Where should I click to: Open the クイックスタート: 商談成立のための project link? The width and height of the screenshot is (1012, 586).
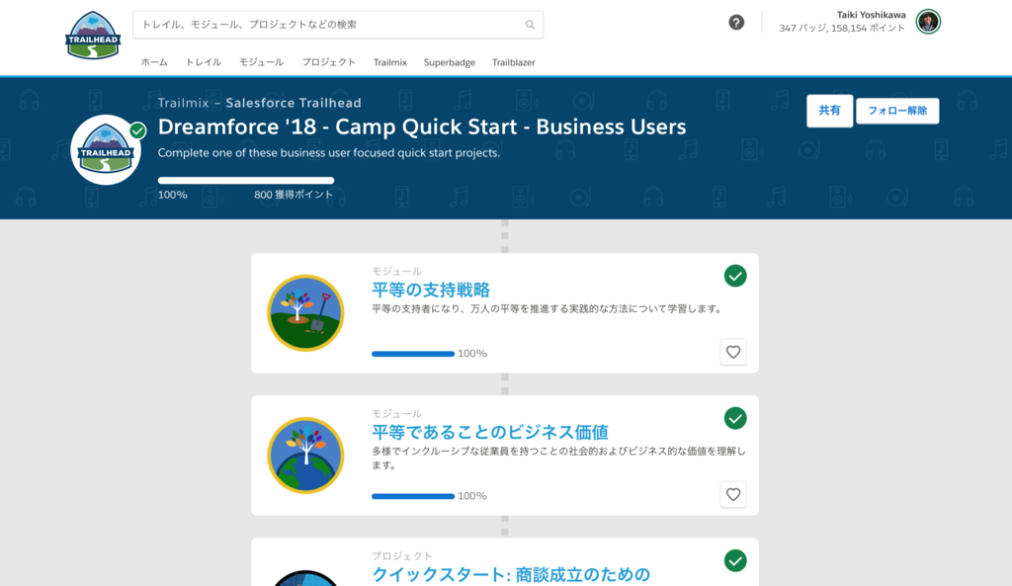coord(511,574)
